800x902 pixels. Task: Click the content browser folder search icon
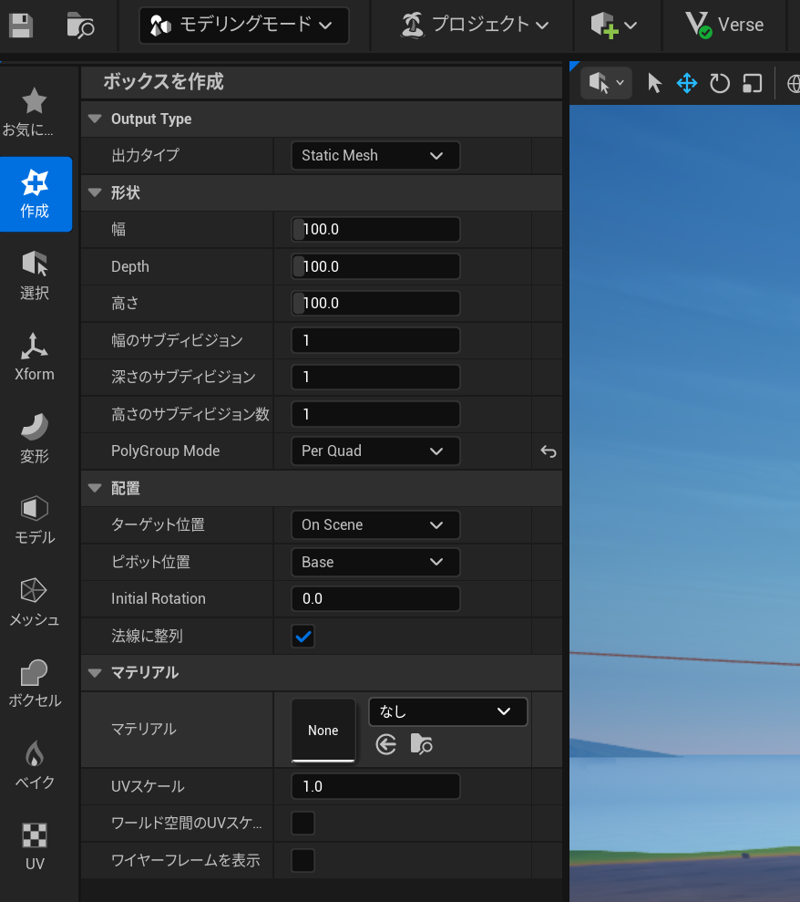pos(80,26)
